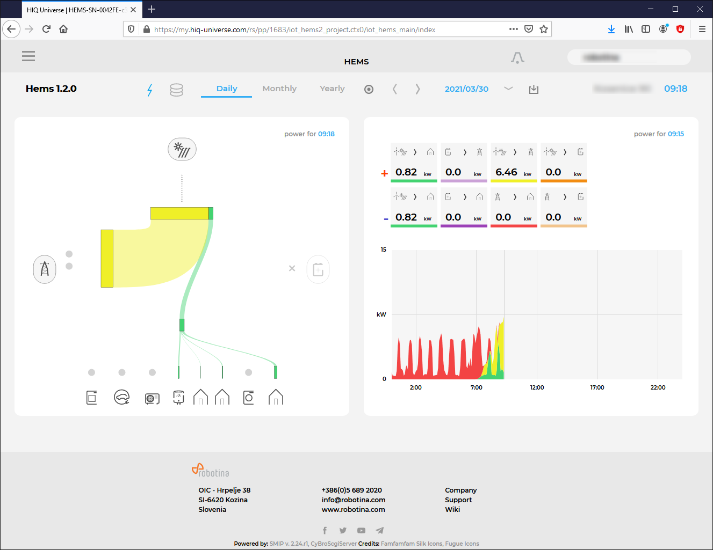Click the battery storage icon
Screen dimensions: 713x550
318,269
